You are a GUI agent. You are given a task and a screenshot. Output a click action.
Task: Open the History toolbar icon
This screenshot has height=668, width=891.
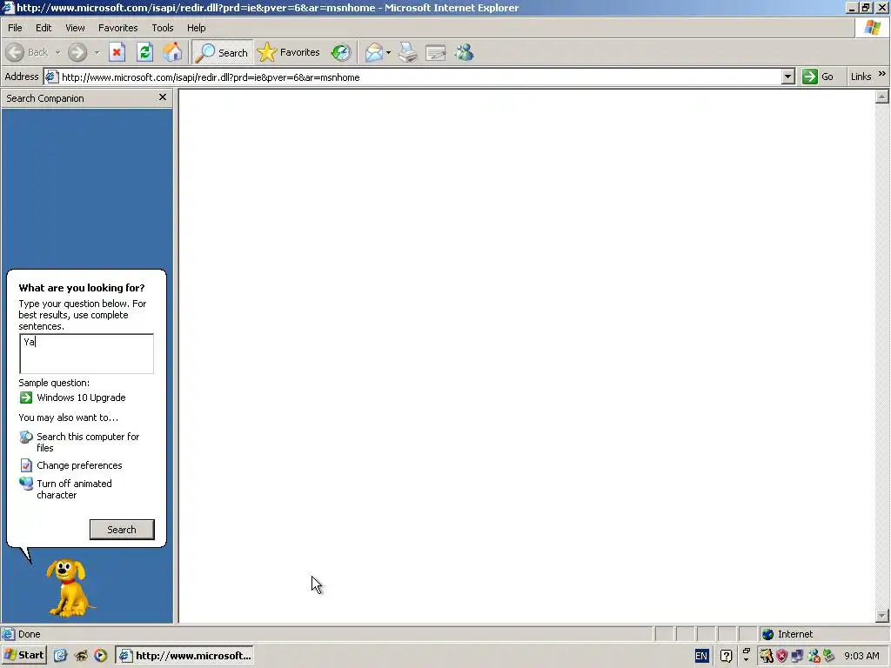341,53
